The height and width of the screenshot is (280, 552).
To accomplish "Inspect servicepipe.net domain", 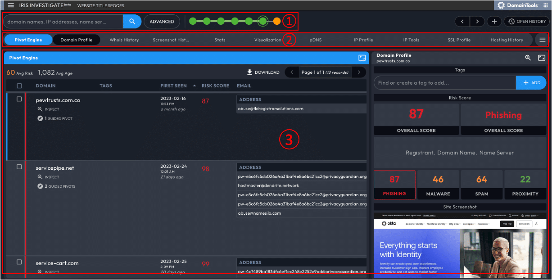I will coord(49,177).
